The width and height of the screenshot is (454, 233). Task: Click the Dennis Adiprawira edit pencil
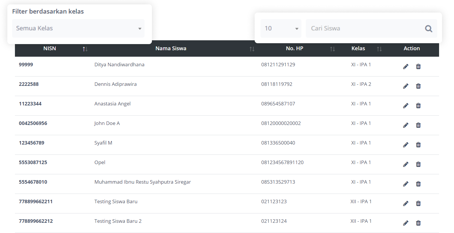tap(405, 86)
